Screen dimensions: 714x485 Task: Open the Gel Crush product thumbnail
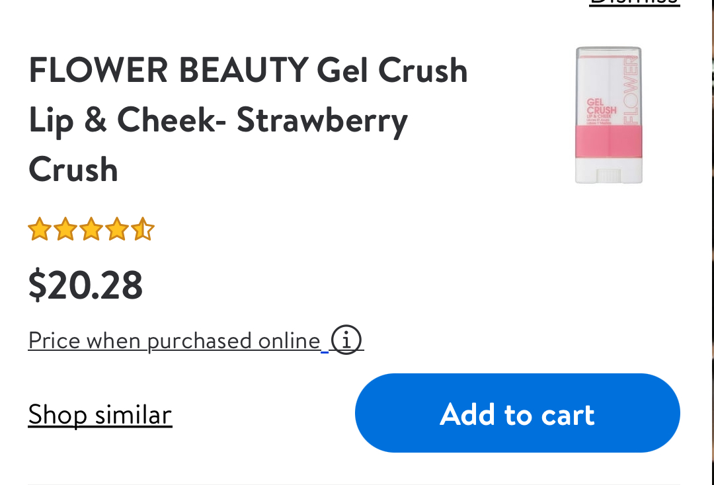pyautogui.click(x=609, y=115)
